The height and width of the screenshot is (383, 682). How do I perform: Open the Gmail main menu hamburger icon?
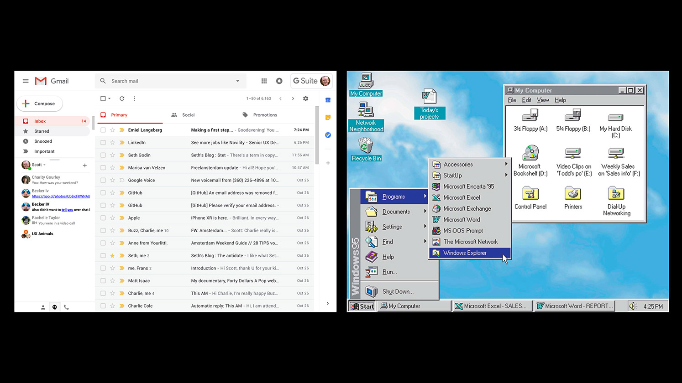click(26, 81)
